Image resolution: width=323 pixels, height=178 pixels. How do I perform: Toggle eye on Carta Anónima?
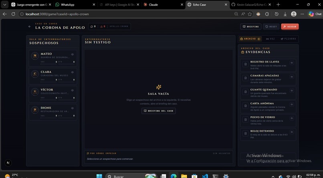292,105
